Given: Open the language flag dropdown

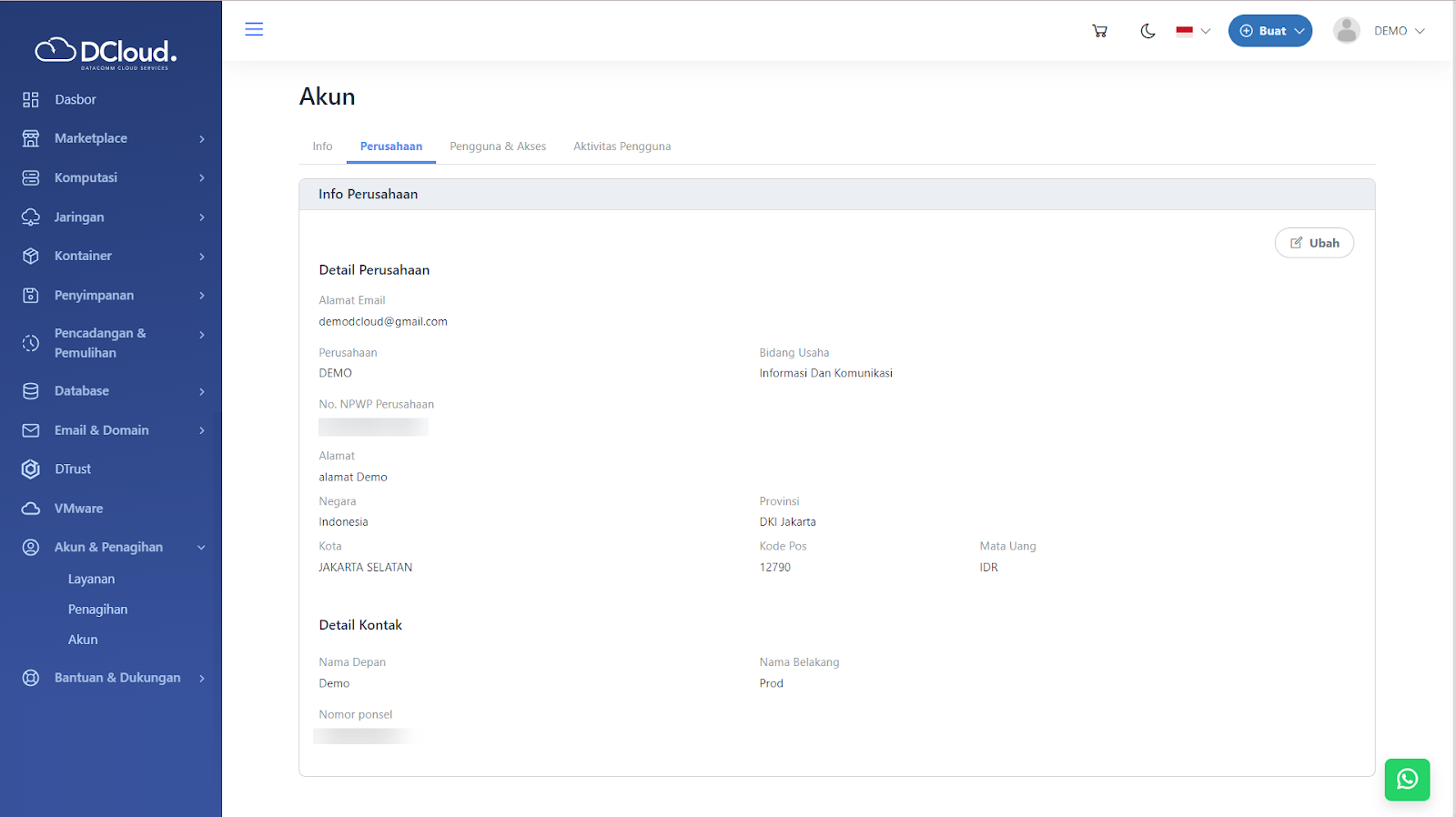Looking at the screenshot, I should (1192, 31).
